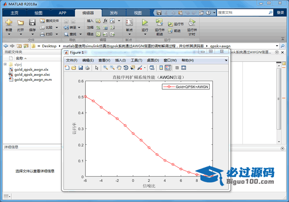This screenshot has height=202, width=289.
Task: Open Figure menu 文件(F)
Action: coord(72,60)
